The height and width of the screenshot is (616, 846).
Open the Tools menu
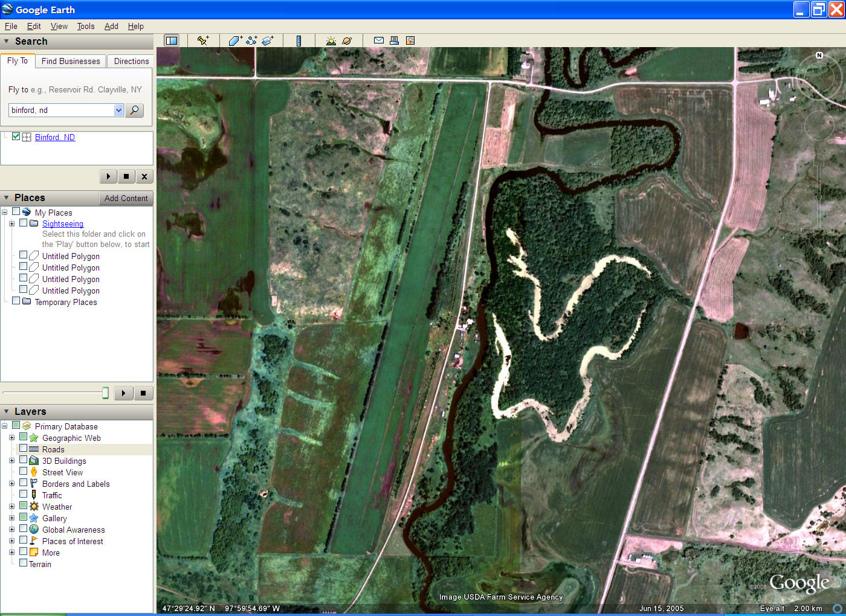[86, 26]
